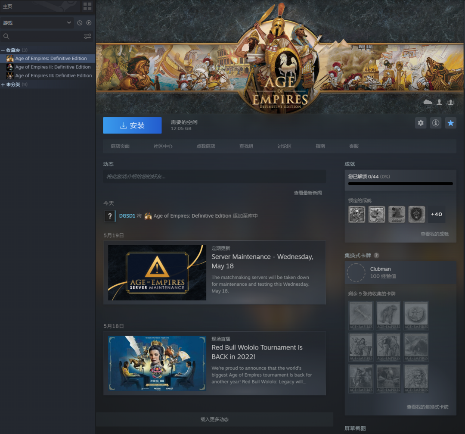Open the 游戏 library type dropdown

37,23
